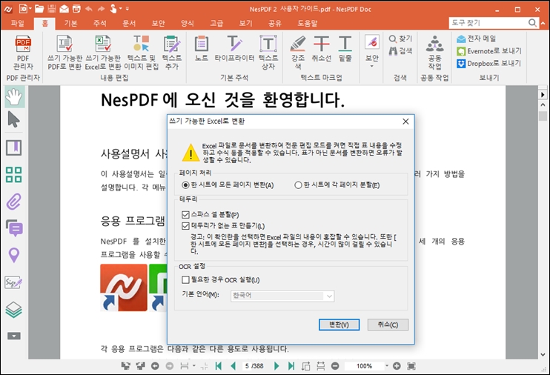The width and height of the screenshot is (550, 375).
Task: Expand the sidebar bottom arrow
Action: (x=14, y=336)
